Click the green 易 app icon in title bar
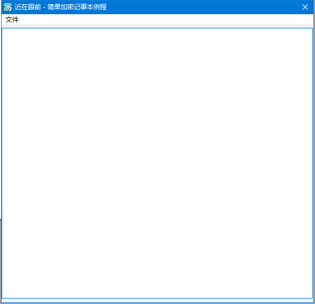 (8, 7)
